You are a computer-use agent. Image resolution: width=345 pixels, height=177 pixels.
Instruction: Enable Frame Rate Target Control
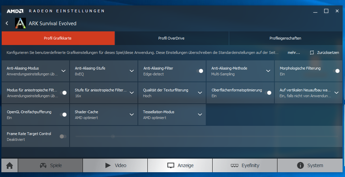(x=63, y=136)
